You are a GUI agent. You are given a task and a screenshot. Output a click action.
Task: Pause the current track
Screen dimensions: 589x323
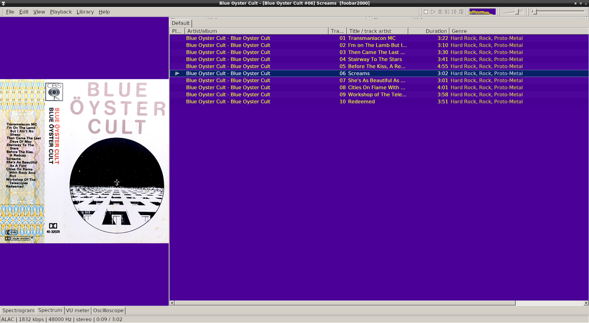click(x=440, y=11)
